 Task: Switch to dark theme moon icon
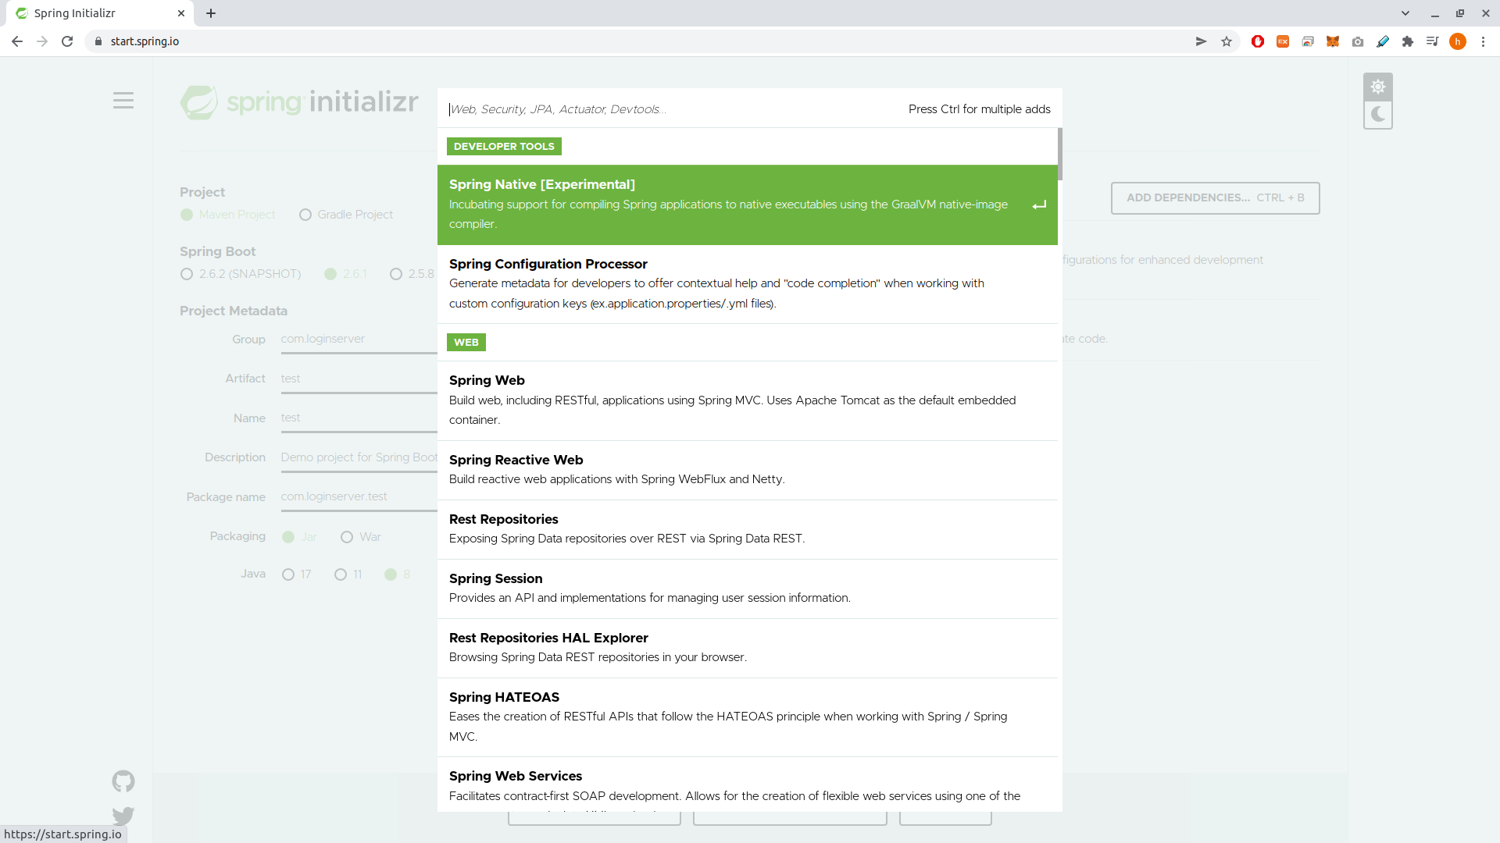[1378, 115]
